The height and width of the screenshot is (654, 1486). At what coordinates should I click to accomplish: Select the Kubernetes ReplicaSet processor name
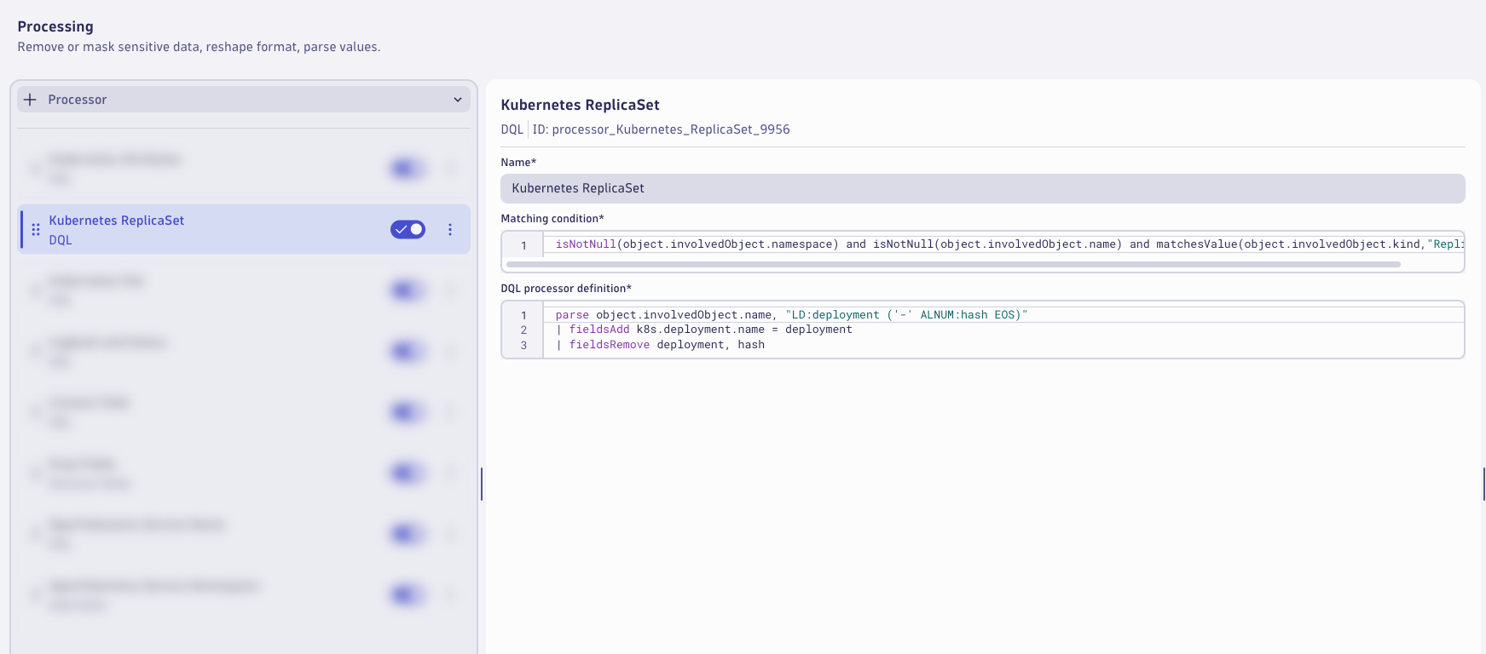pyautogui.click(x=117, y=221)
